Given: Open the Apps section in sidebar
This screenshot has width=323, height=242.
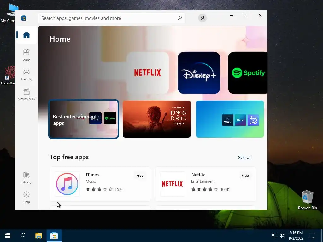Looking at the screenshot, I should coord(26,55).
